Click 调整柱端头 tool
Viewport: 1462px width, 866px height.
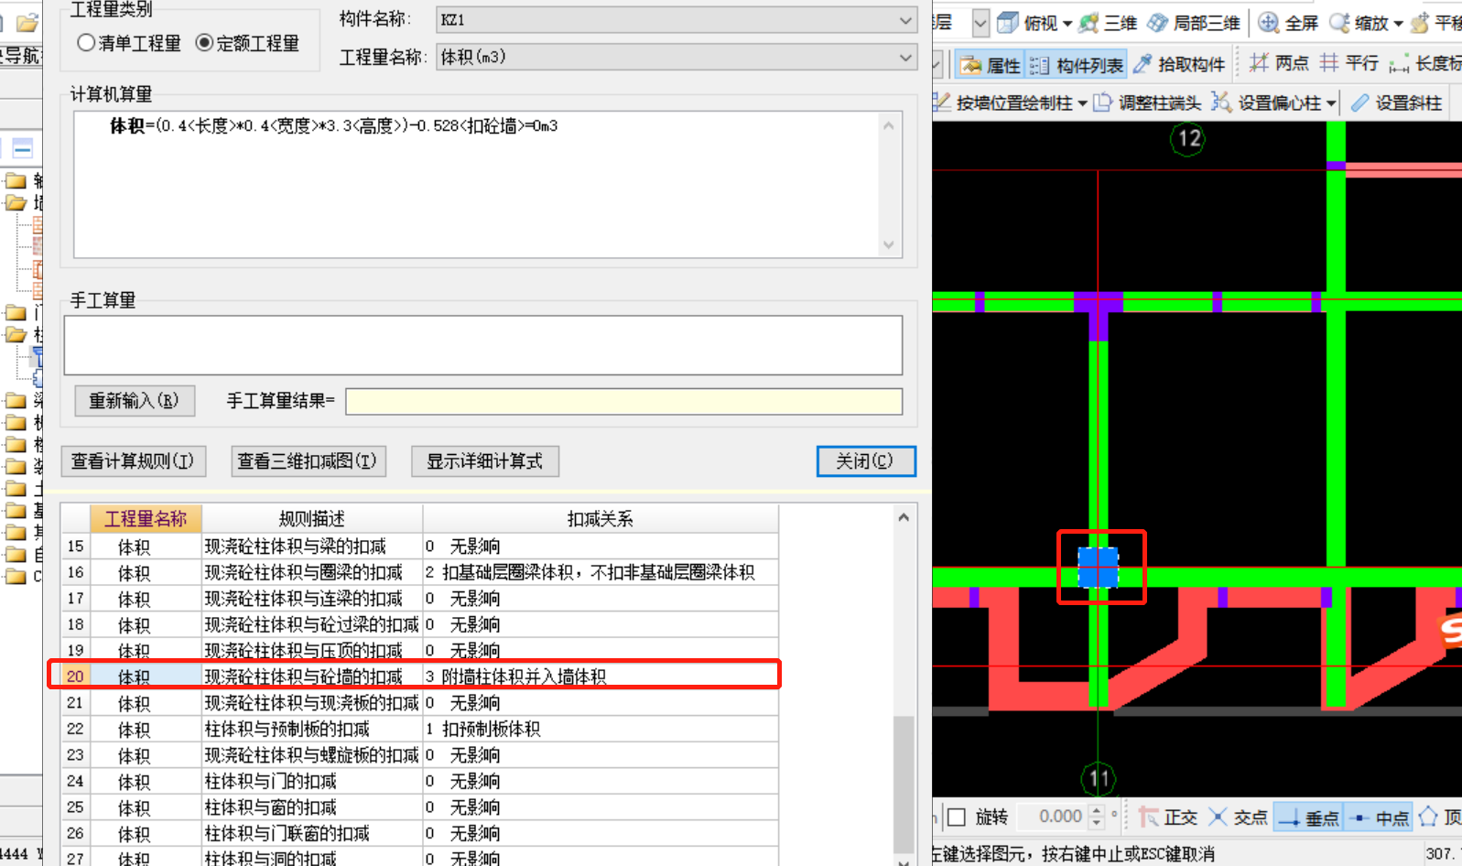click(x=1147, y=103)
